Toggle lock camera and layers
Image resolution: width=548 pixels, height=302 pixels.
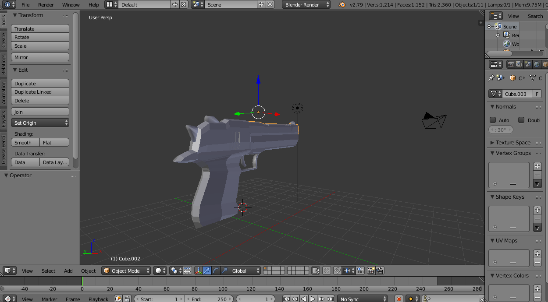tap(315, 270)
